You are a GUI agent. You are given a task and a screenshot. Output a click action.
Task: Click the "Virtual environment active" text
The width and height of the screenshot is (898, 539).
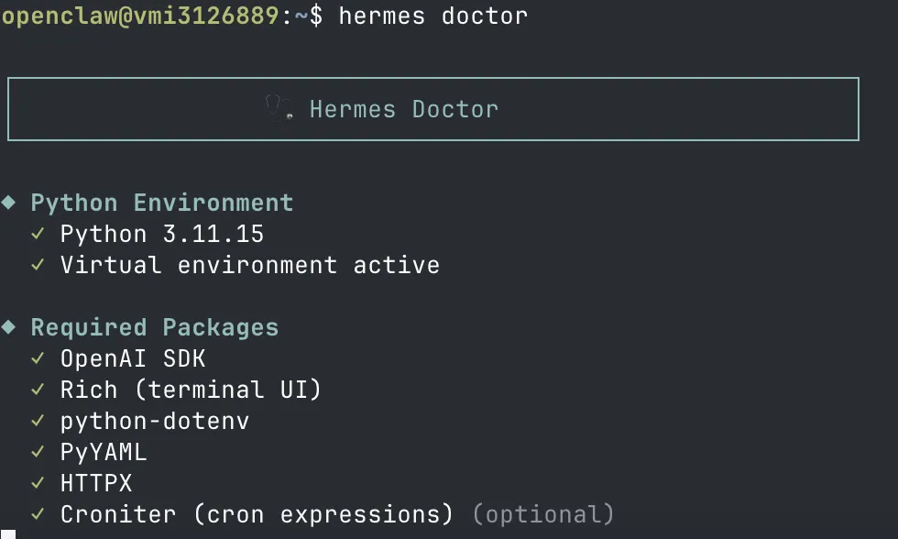point(250,265)
